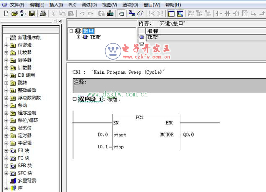The width and height of the screenshot is (266, 192).
Task: Collapse Network 1 with the minus box
Action: click(75, 99)
